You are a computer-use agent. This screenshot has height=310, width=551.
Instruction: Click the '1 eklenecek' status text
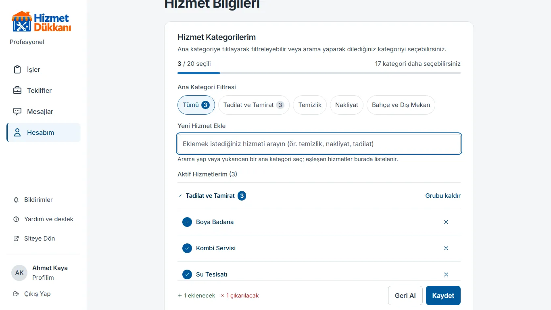click(x=196, y=295)
